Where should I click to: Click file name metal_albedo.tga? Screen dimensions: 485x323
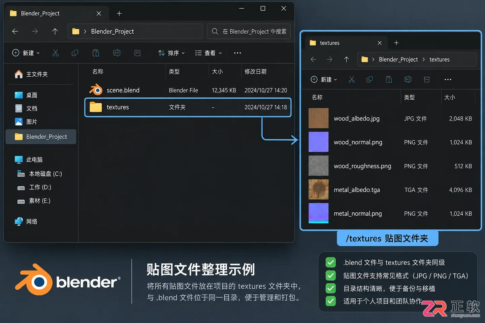(357, 190)
